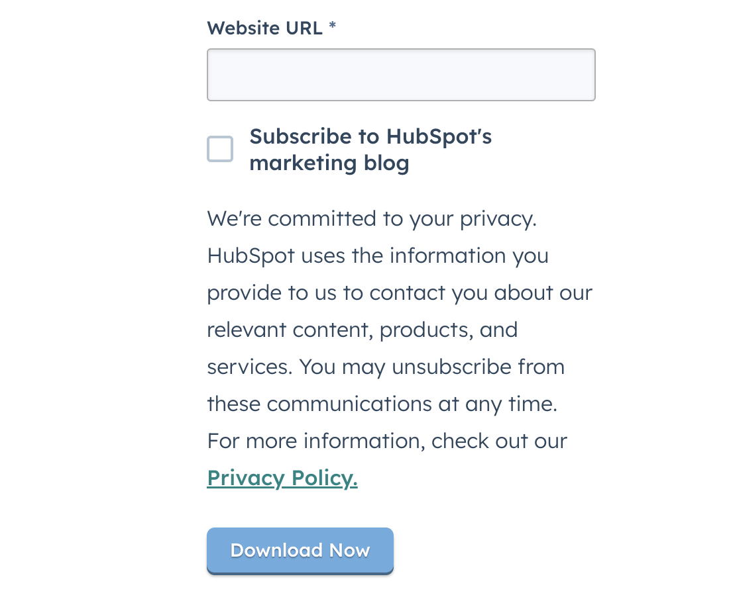
Task: Click the "services. You may unsubscribe from" line
Action: coord(386,367)
